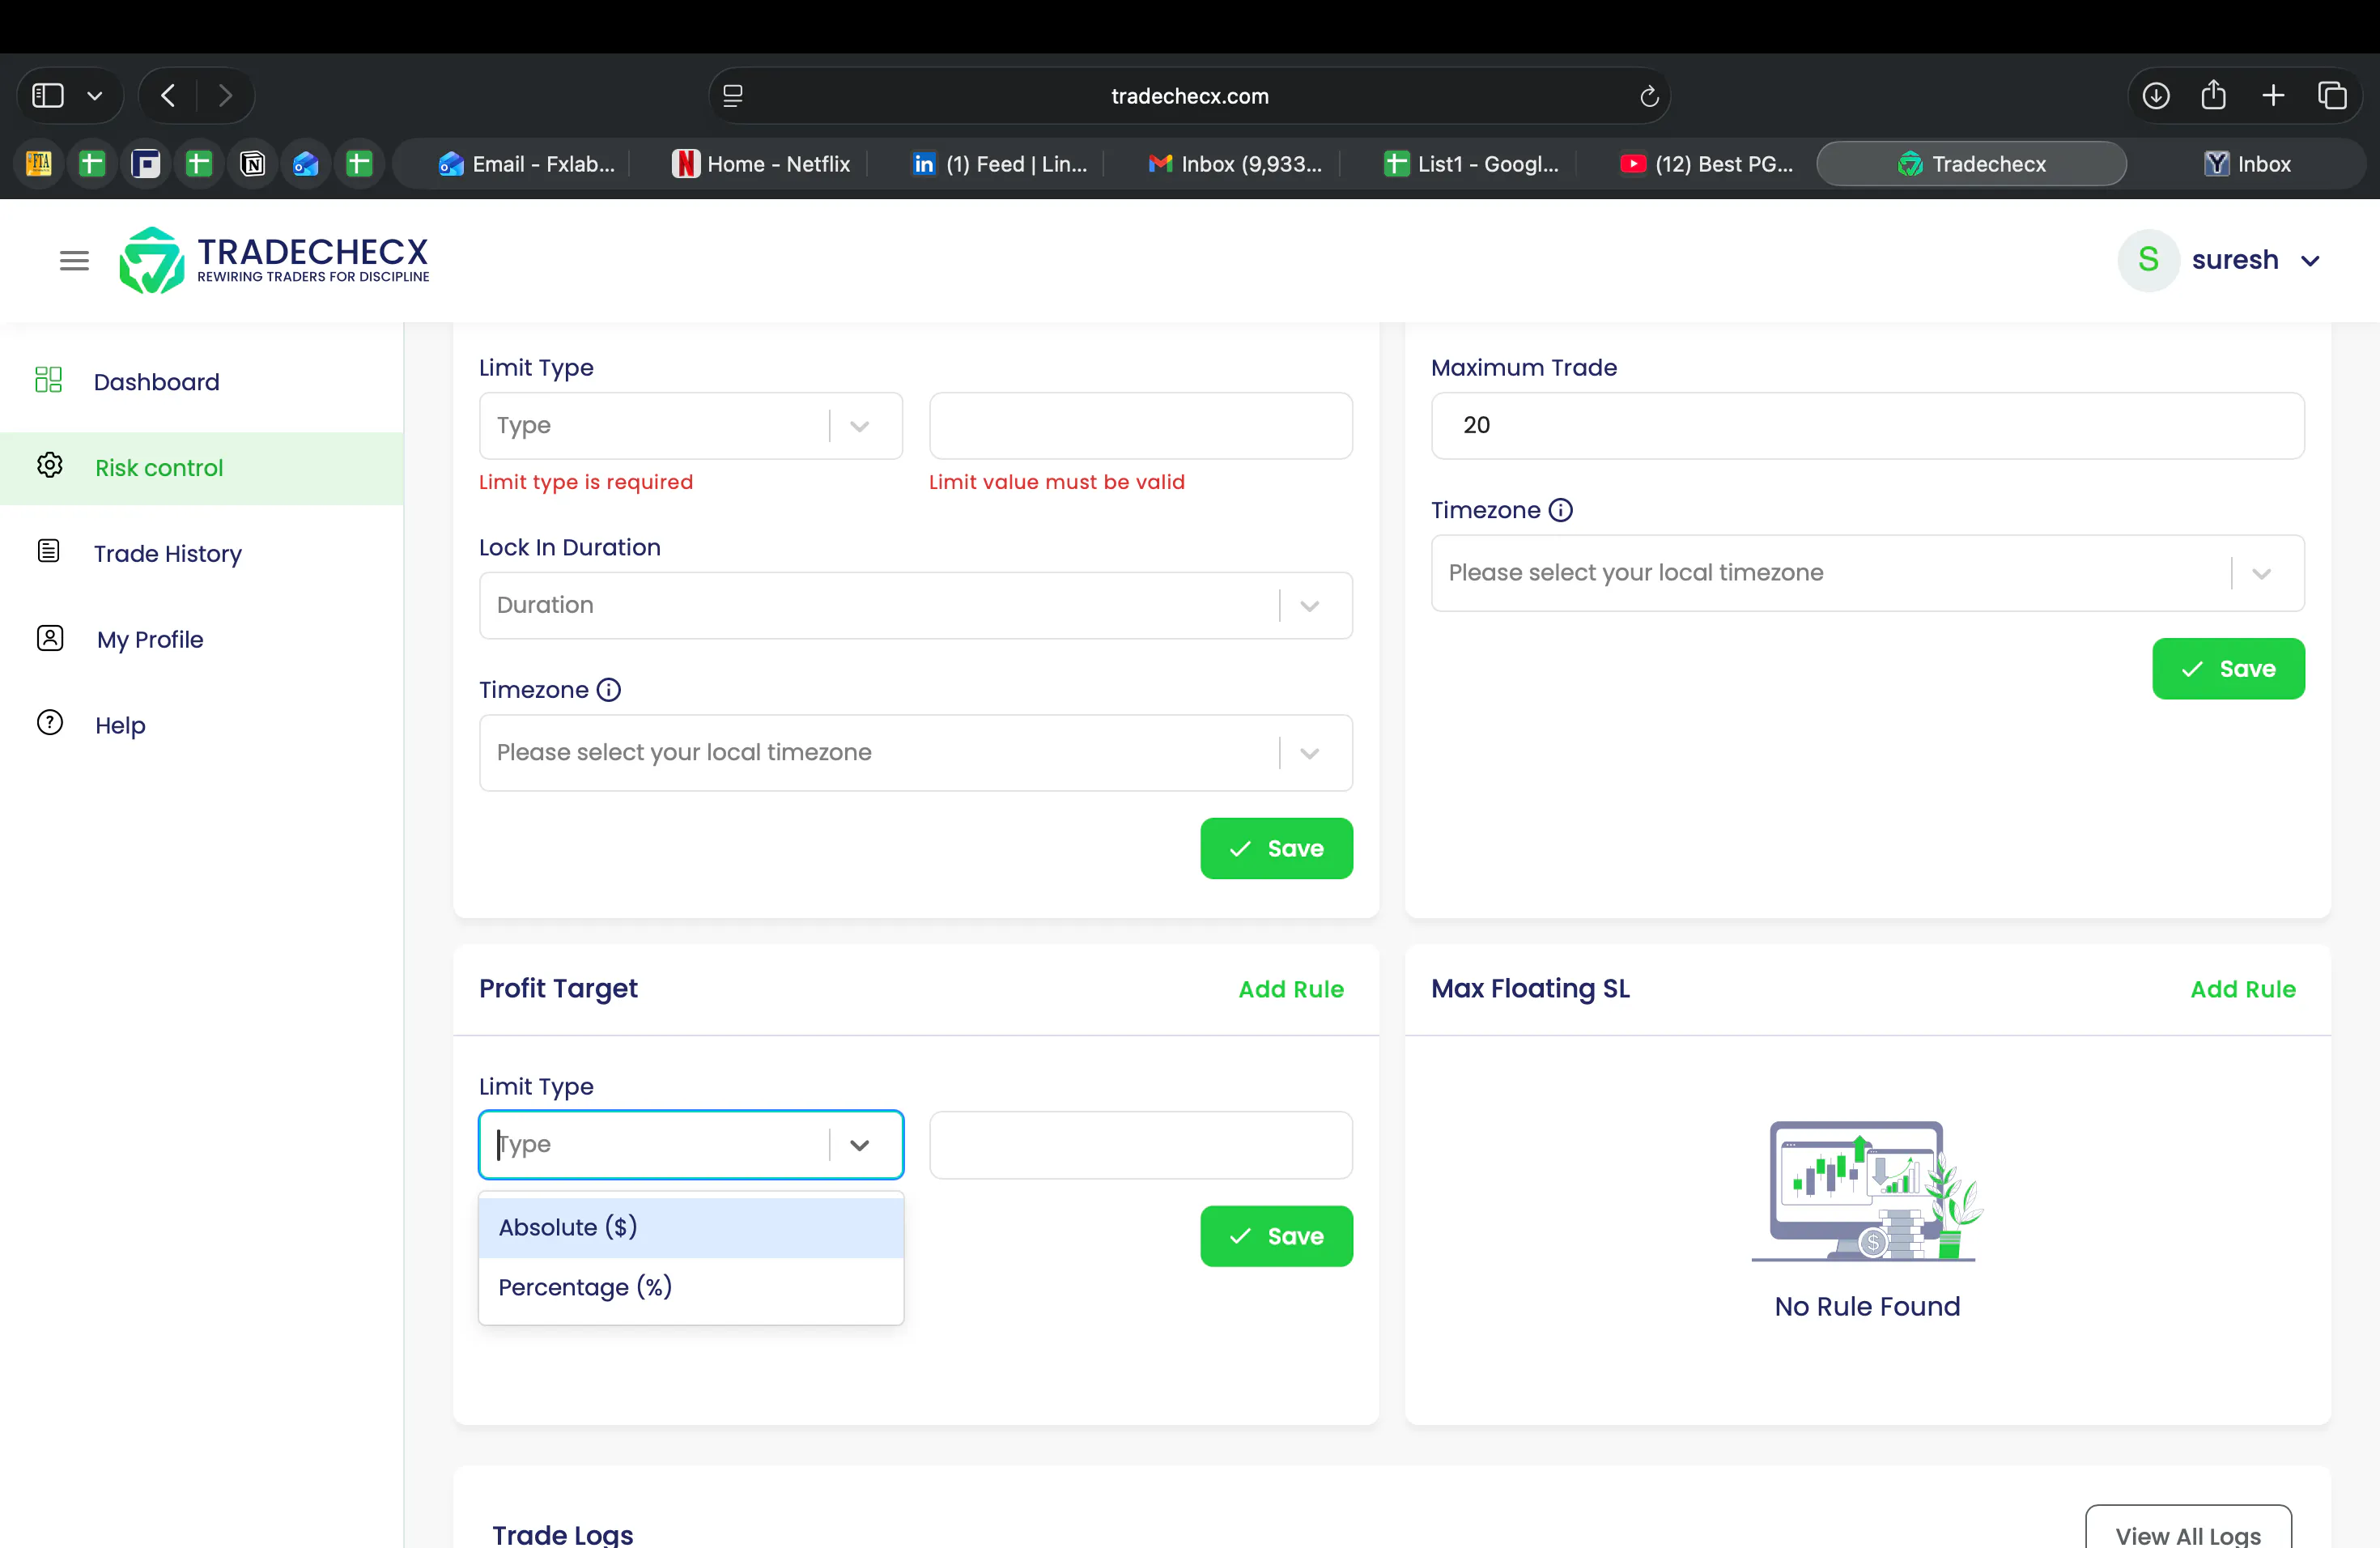Open Dashboard in the sidebar

click(x=156, y=382)
